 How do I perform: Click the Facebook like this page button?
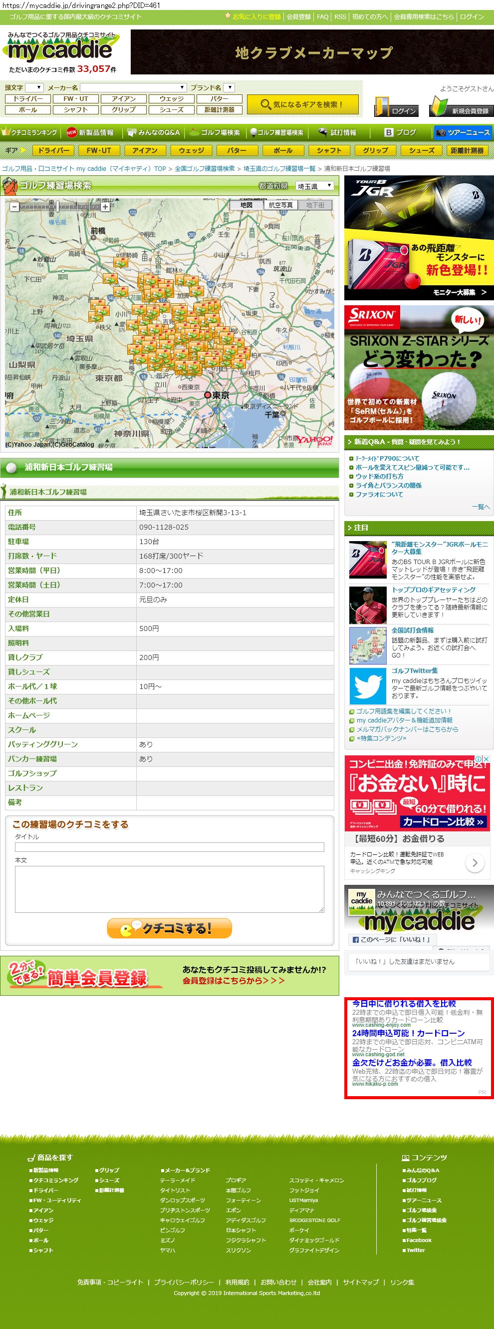(392, 939)
